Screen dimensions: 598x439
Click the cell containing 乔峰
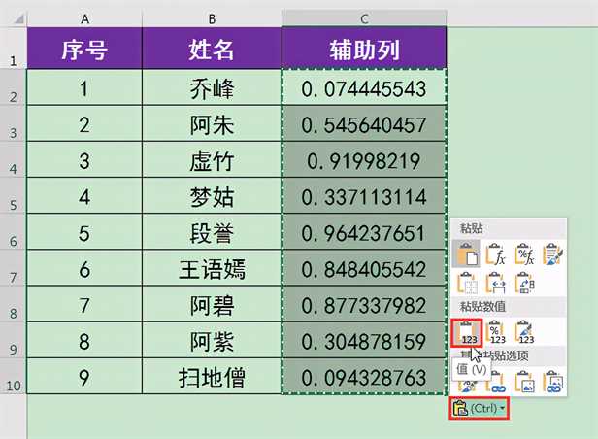[211, 87]
